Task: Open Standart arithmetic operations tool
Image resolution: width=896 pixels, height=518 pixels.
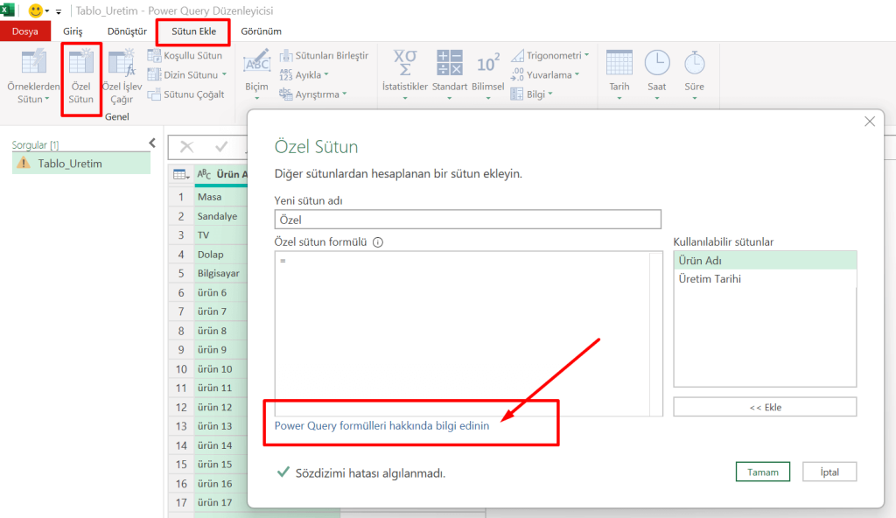Action: pos(450,74)
